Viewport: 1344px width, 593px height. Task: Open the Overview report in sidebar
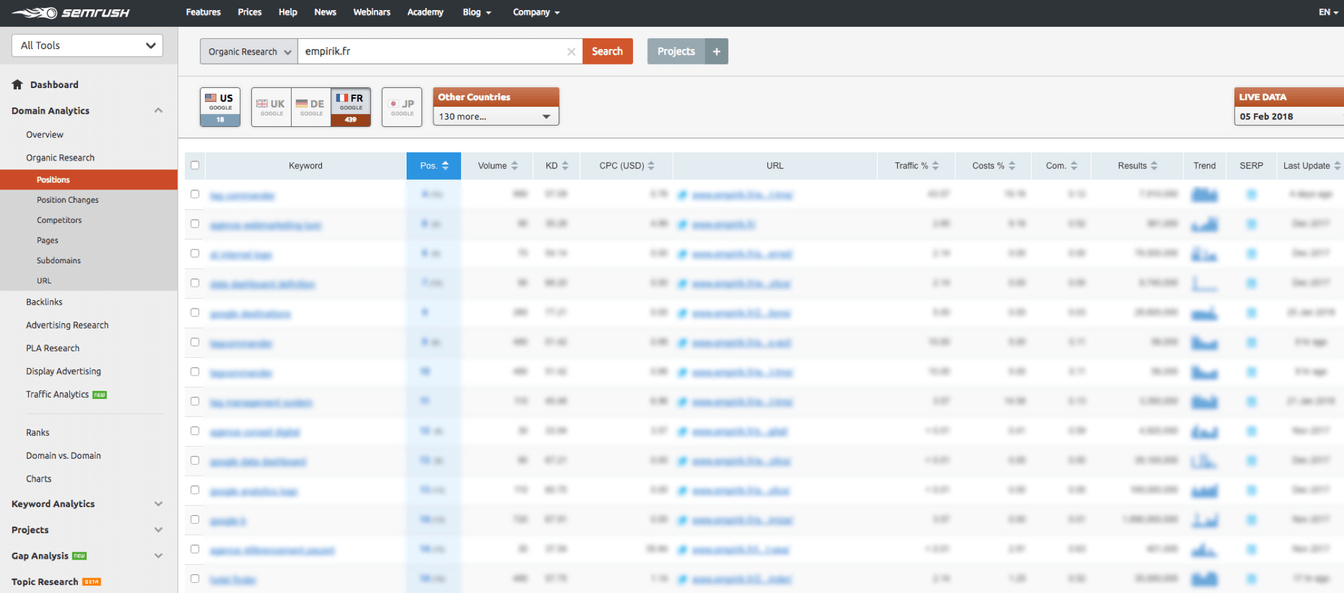coord(44,135)
